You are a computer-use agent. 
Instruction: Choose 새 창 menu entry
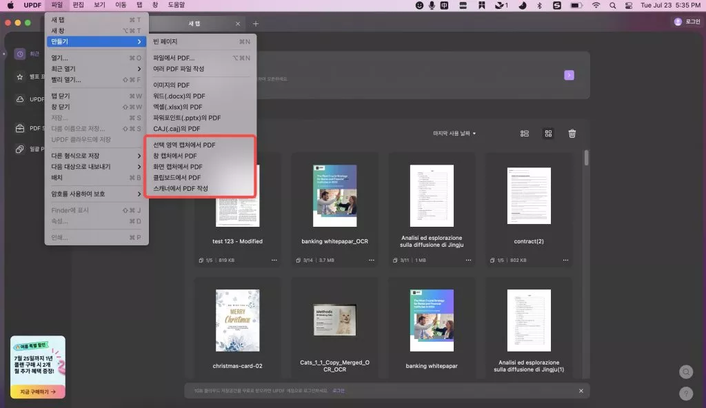tap(97, 30)
